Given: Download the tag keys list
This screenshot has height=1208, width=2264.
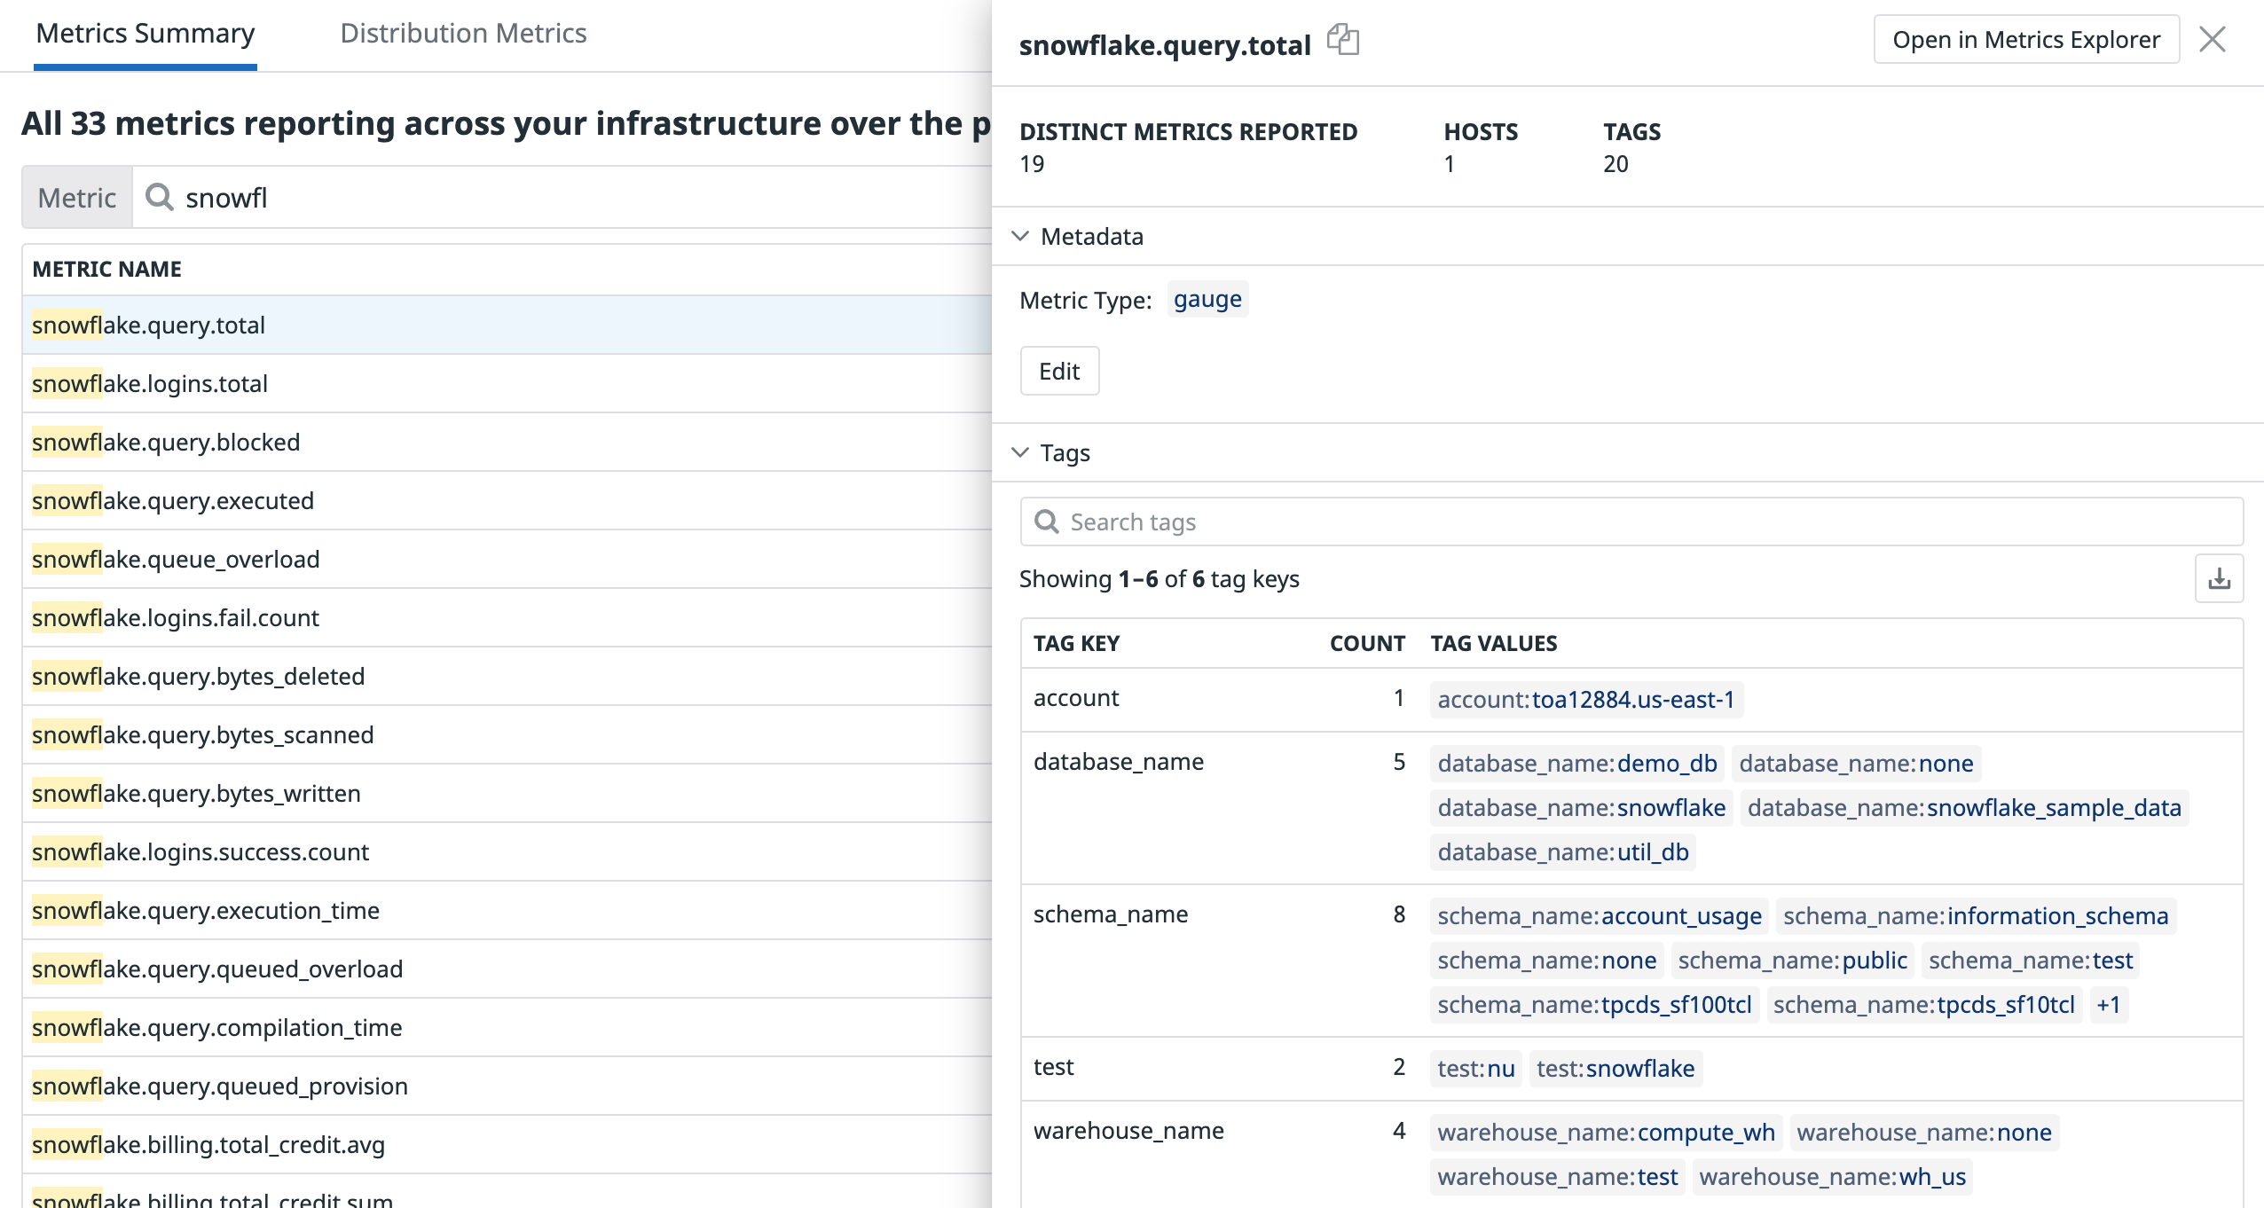Looking at the screenshot, I should (2219, 578).
